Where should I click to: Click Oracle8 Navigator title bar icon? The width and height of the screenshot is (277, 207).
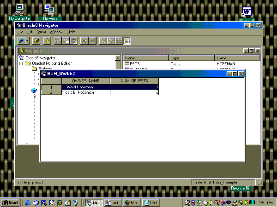(19, 25)
